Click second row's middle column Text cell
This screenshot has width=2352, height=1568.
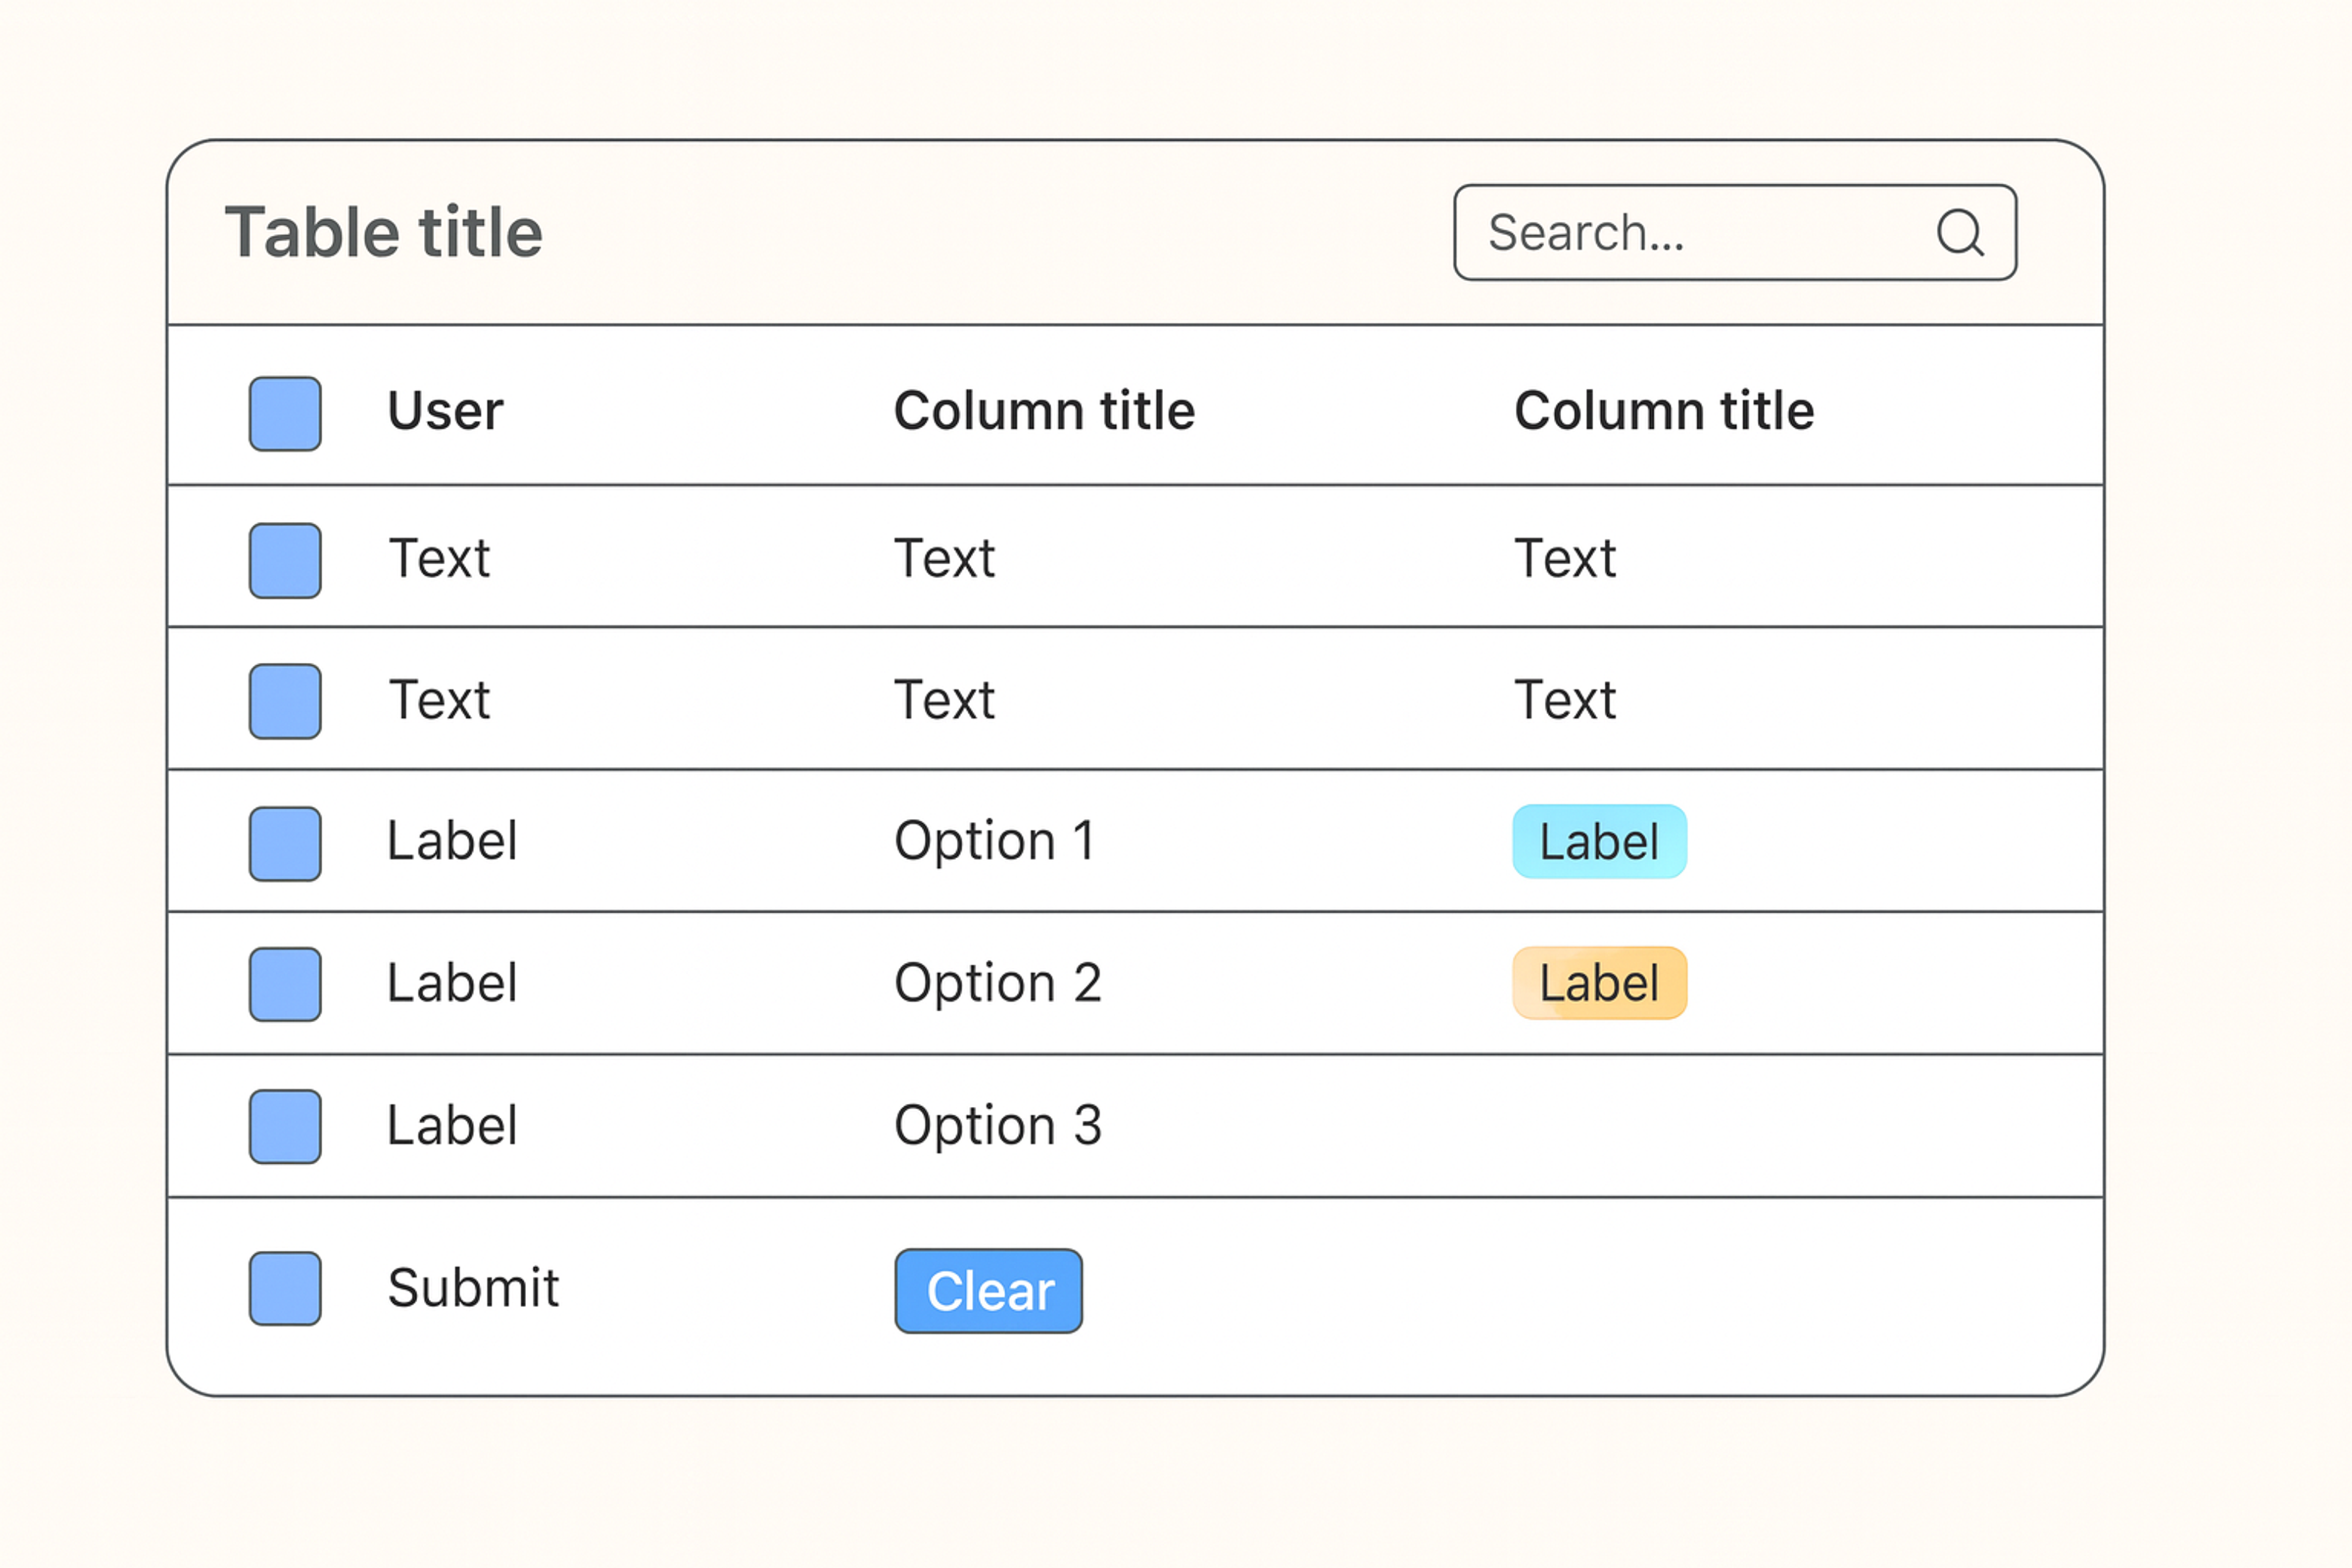(x=944, y=699)
